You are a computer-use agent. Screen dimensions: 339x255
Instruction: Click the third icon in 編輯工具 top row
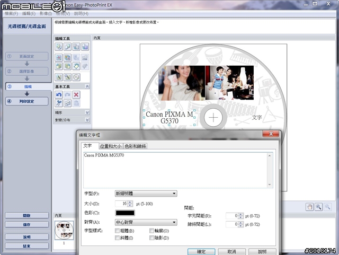click(76, 47)
